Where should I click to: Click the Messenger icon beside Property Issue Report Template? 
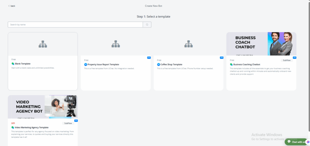click(x=86, y=64)
